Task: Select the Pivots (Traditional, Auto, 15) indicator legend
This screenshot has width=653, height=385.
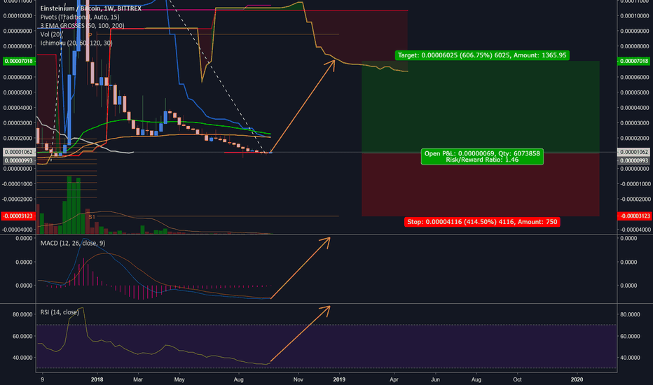Action: point(80,17)
